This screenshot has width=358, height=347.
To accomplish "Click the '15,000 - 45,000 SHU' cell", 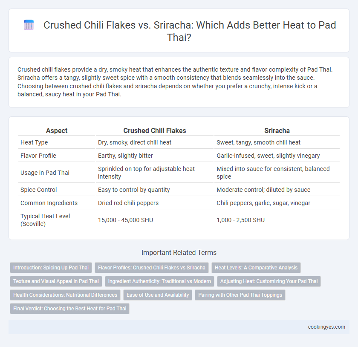I will (125, 220).
